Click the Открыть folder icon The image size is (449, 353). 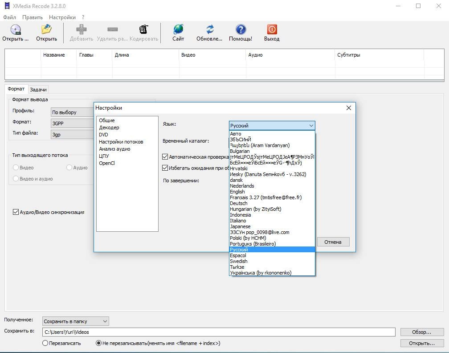point(46,29)
